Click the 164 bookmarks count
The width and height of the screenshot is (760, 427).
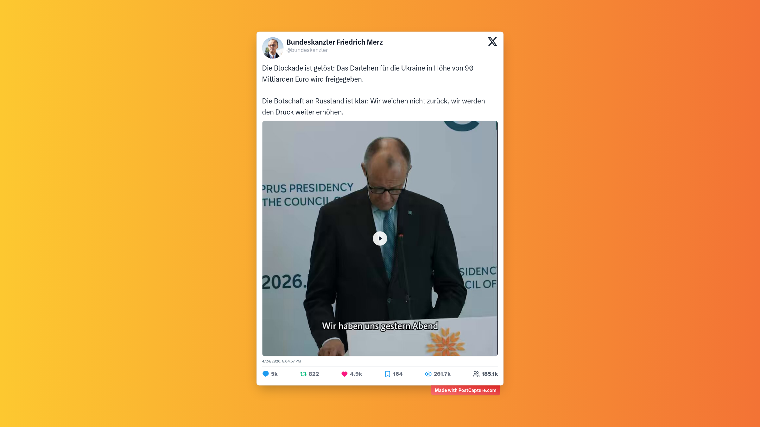point(397,374)
